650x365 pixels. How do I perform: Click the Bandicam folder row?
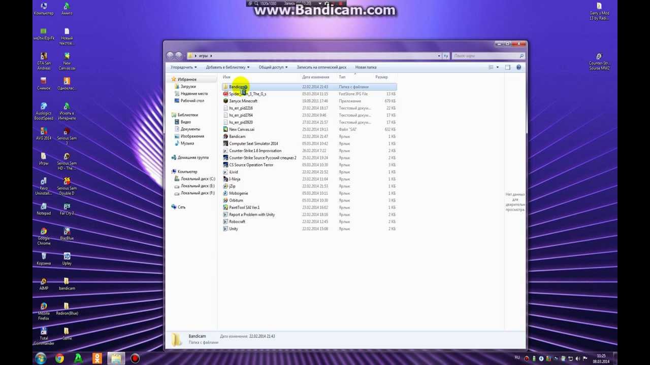[309, 87]
